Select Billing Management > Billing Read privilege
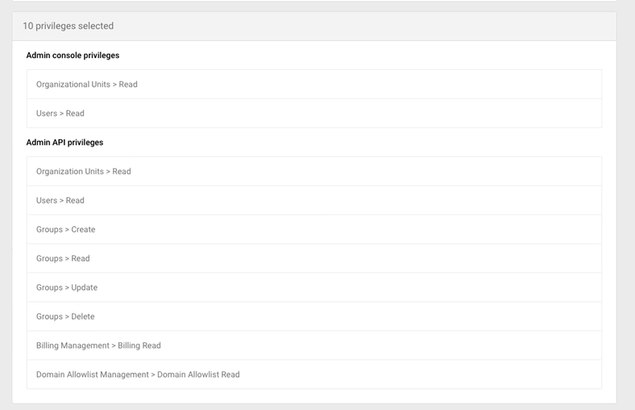 coord(98,346)
